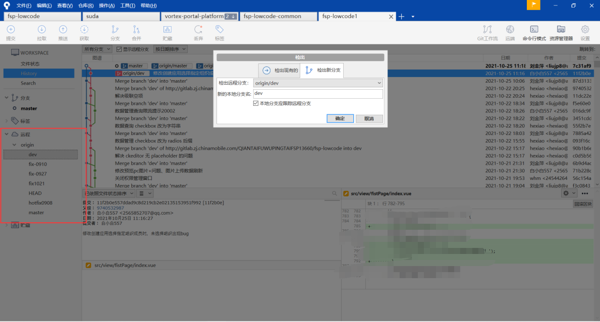
Task: Close the fsp-lowcode1 tab
Action: (x=391, y=17)
